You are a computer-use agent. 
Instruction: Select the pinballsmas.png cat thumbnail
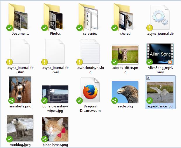click(x=55, y=129)
